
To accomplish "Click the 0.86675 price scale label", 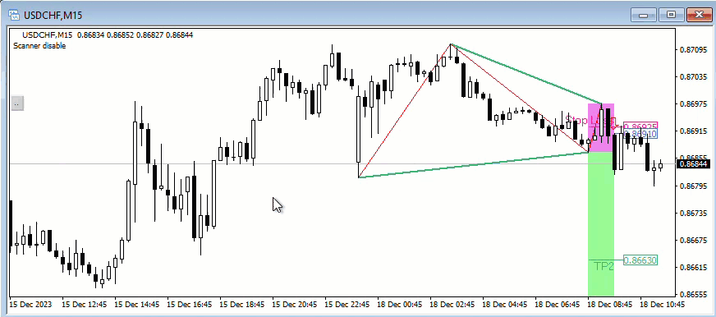I will tap(694, 241).
